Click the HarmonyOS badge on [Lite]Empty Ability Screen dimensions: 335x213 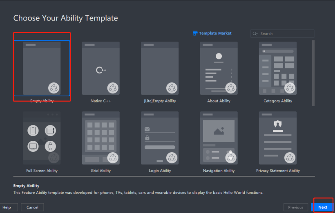tap(172, 88)
